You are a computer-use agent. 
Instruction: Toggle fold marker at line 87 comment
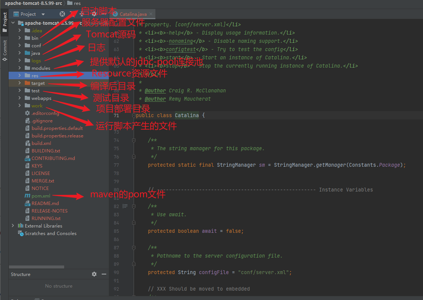pos(134,248)
